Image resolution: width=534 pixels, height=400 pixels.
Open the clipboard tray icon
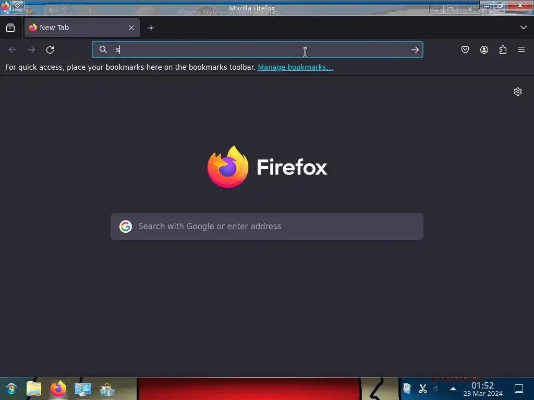(x=407, y=388)
